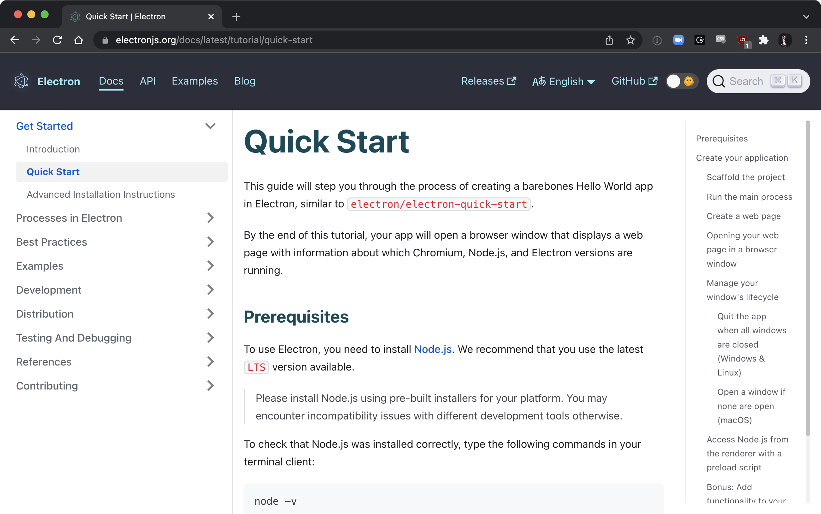Open the browser home page icon

(x=79, y=40)
